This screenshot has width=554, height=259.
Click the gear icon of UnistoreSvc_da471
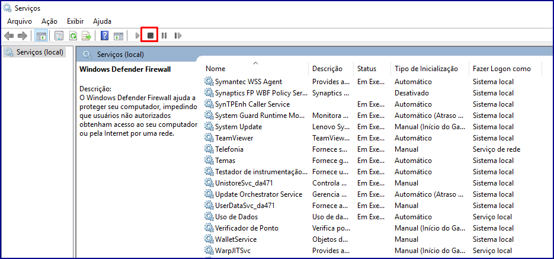tap(209, 183)
